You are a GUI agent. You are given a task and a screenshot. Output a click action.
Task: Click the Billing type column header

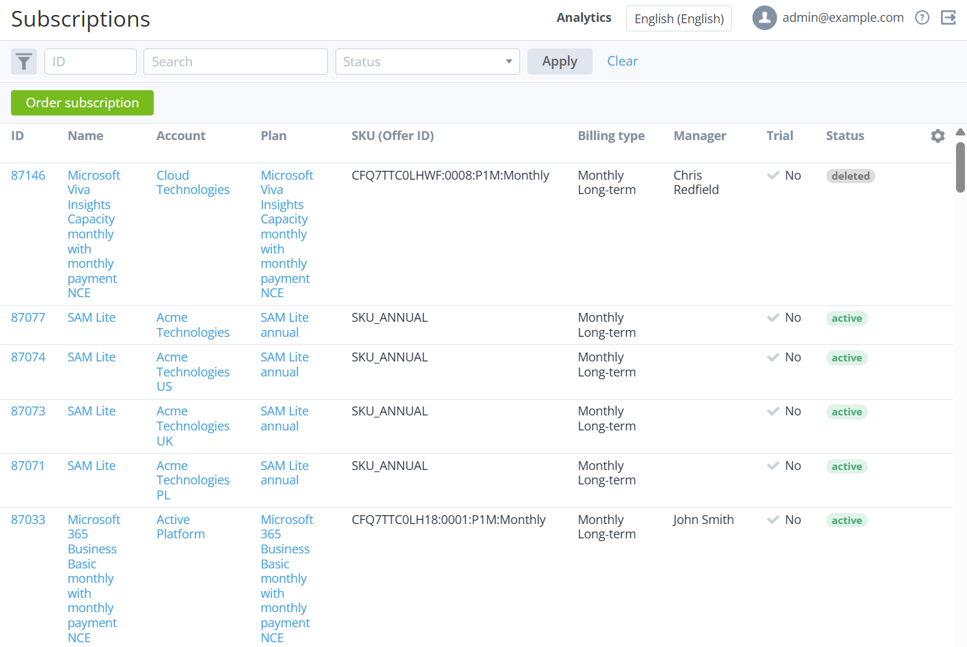click(x=611, y=136)
